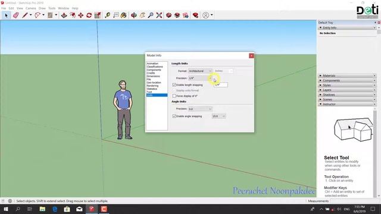Close the Model Info dialog
The height and width of the screenshot is (214, 381).
tap(251, 55)
